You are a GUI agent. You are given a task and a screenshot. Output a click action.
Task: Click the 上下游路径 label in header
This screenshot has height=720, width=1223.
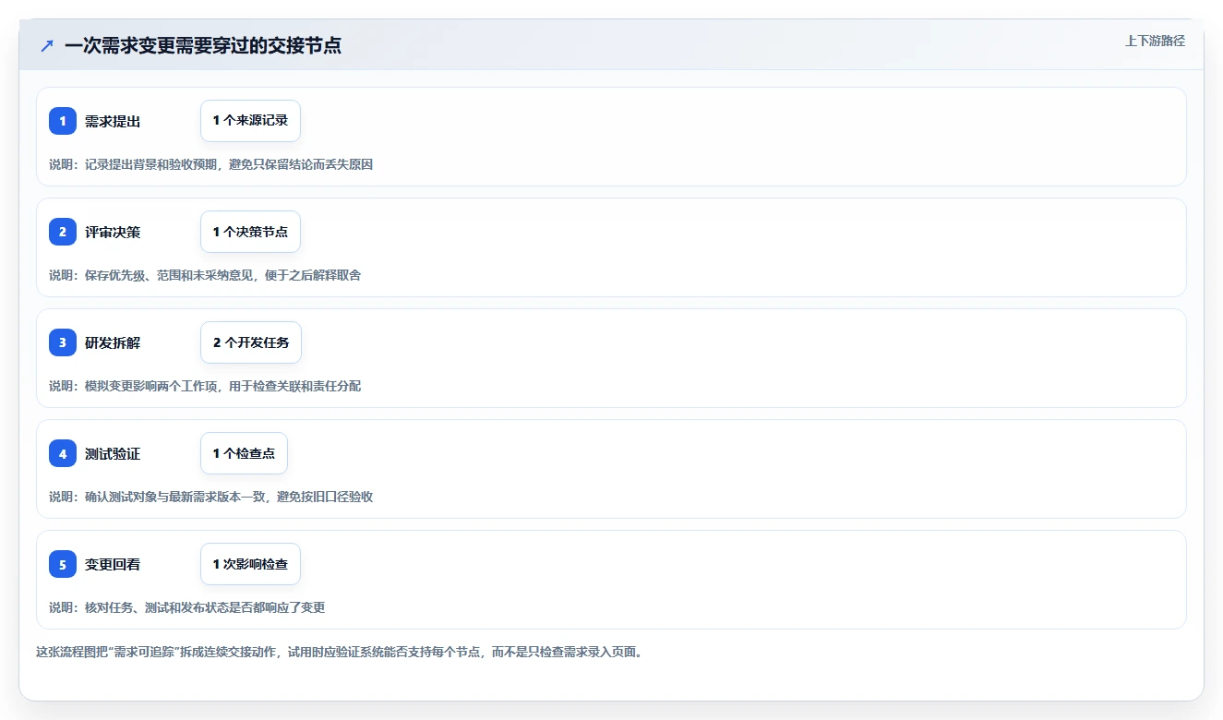point(1155,41)
